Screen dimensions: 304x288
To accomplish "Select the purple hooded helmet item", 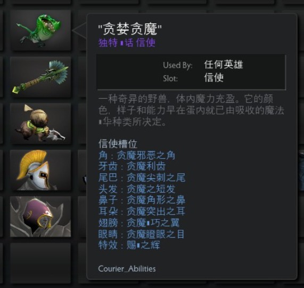I will 40,217.
